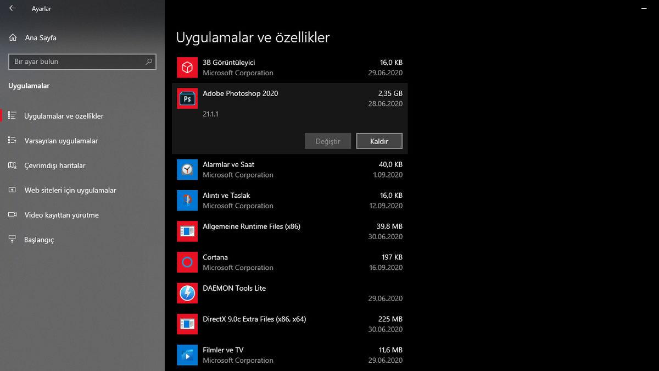Select the DirectX 9.0c Extra Files icon
659x371 pixels.
[x=187, y=324]
